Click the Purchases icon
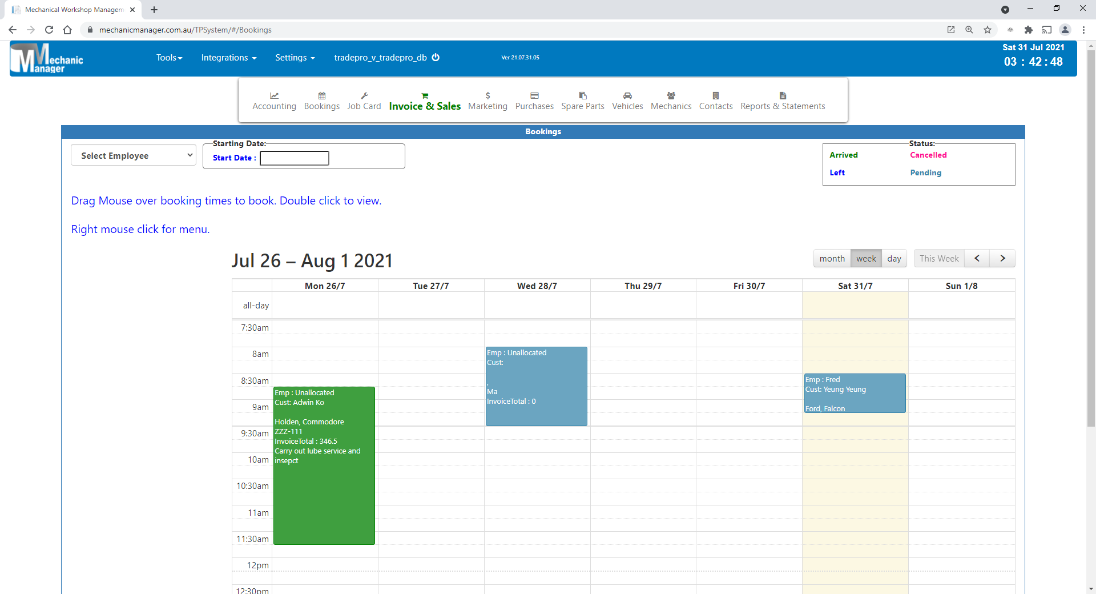Viewport: 1096px width, 594px height. click(534, 100)
